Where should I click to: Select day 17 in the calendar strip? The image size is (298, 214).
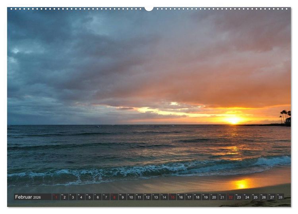[x=189, y=197]
